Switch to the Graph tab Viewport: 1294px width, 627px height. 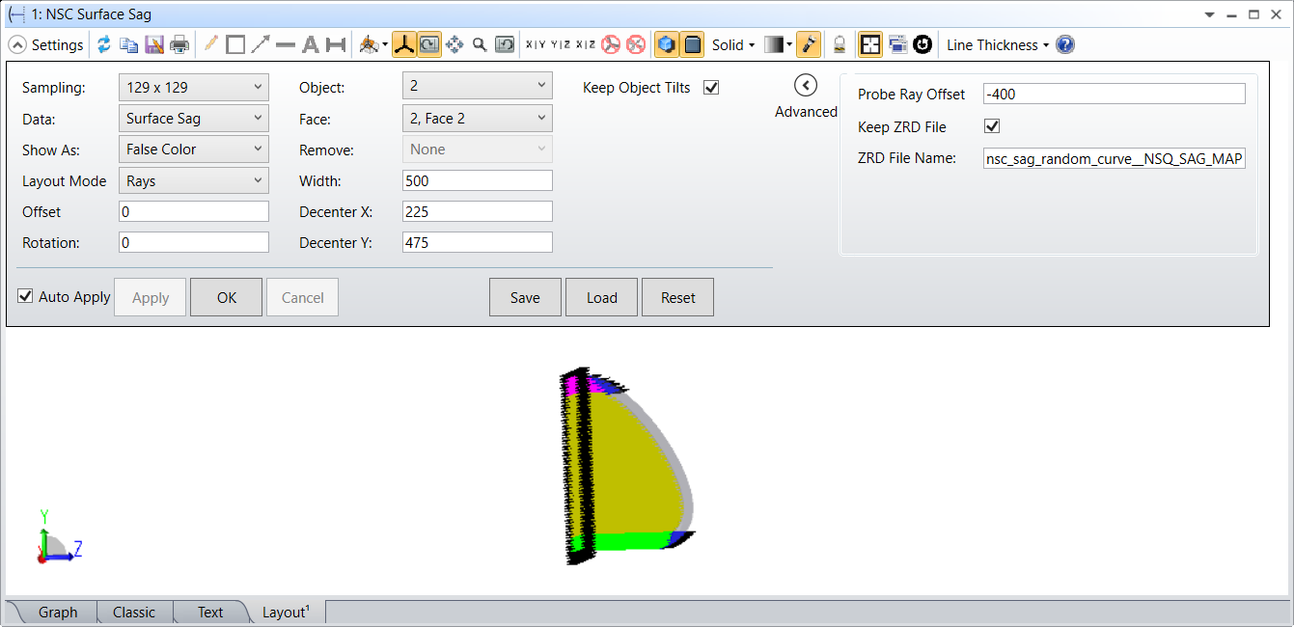point(58,613)
